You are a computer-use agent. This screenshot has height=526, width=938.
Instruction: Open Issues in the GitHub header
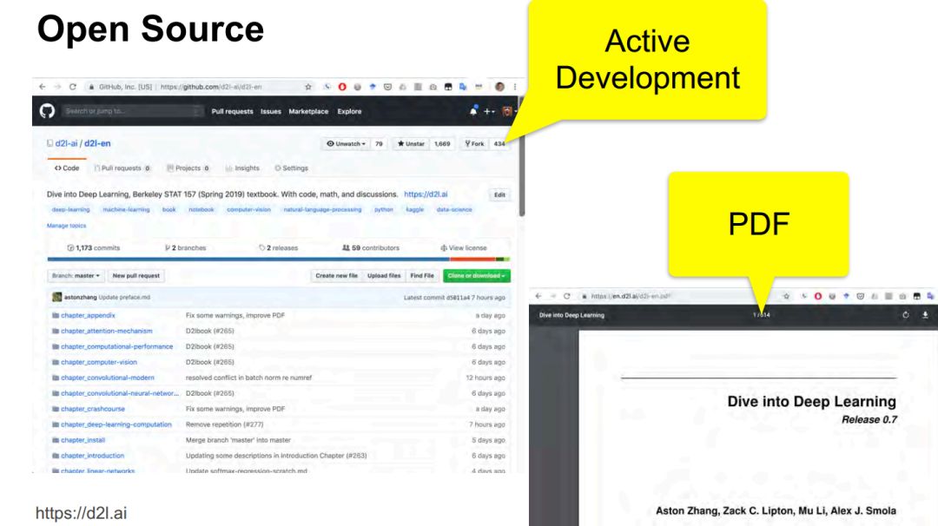click(x=270, y=111)
